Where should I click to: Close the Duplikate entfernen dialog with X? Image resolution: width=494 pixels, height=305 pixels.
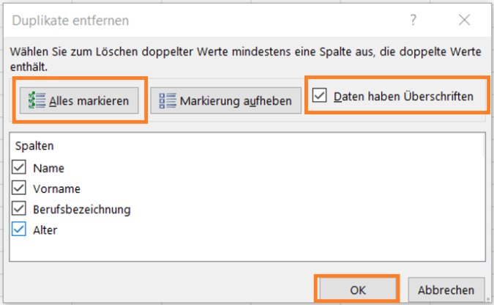(x=465, y=21)
